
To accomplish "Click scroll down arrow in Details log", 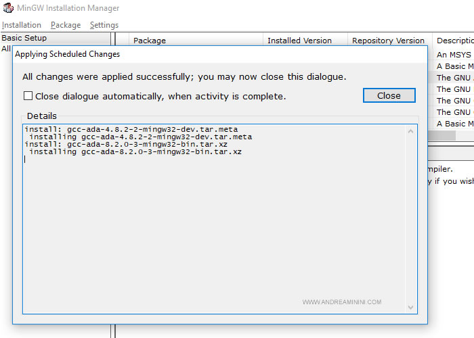I will pos(410,308).
